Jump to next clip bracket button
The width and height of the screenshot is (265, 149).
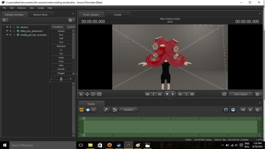[186, 94]
